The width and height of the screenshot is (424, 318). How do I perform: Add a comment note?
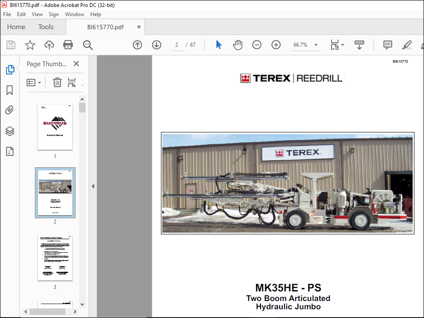pyautogui.click(x=387, y=45)
